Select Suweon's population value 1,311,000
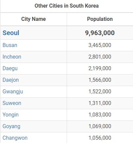Screen dimensions: 133x143 [100, 103]
